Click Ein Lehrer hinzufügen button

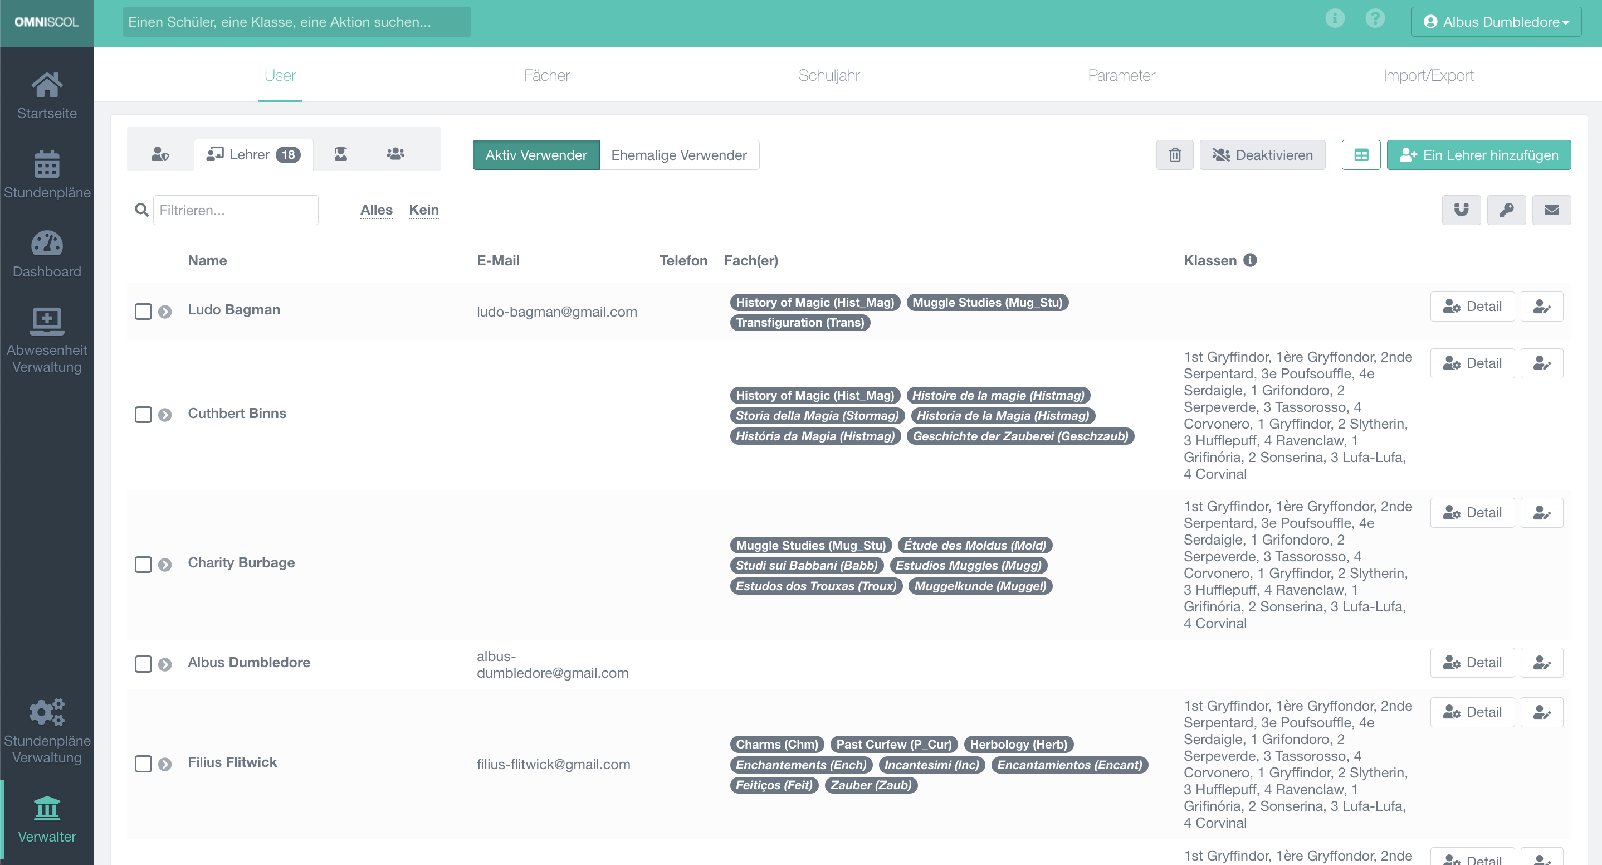1478,155
